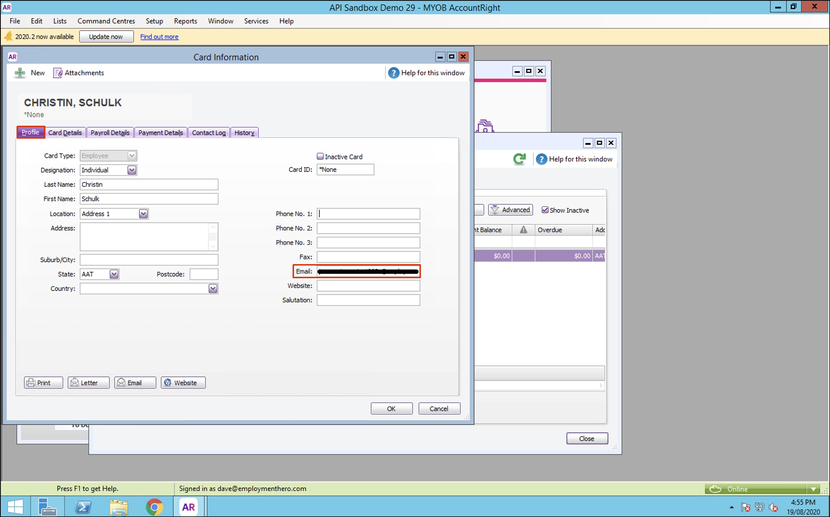Click the green plus New card icon
The height and width of the screenshot is (517, 830).
(20, 73)
